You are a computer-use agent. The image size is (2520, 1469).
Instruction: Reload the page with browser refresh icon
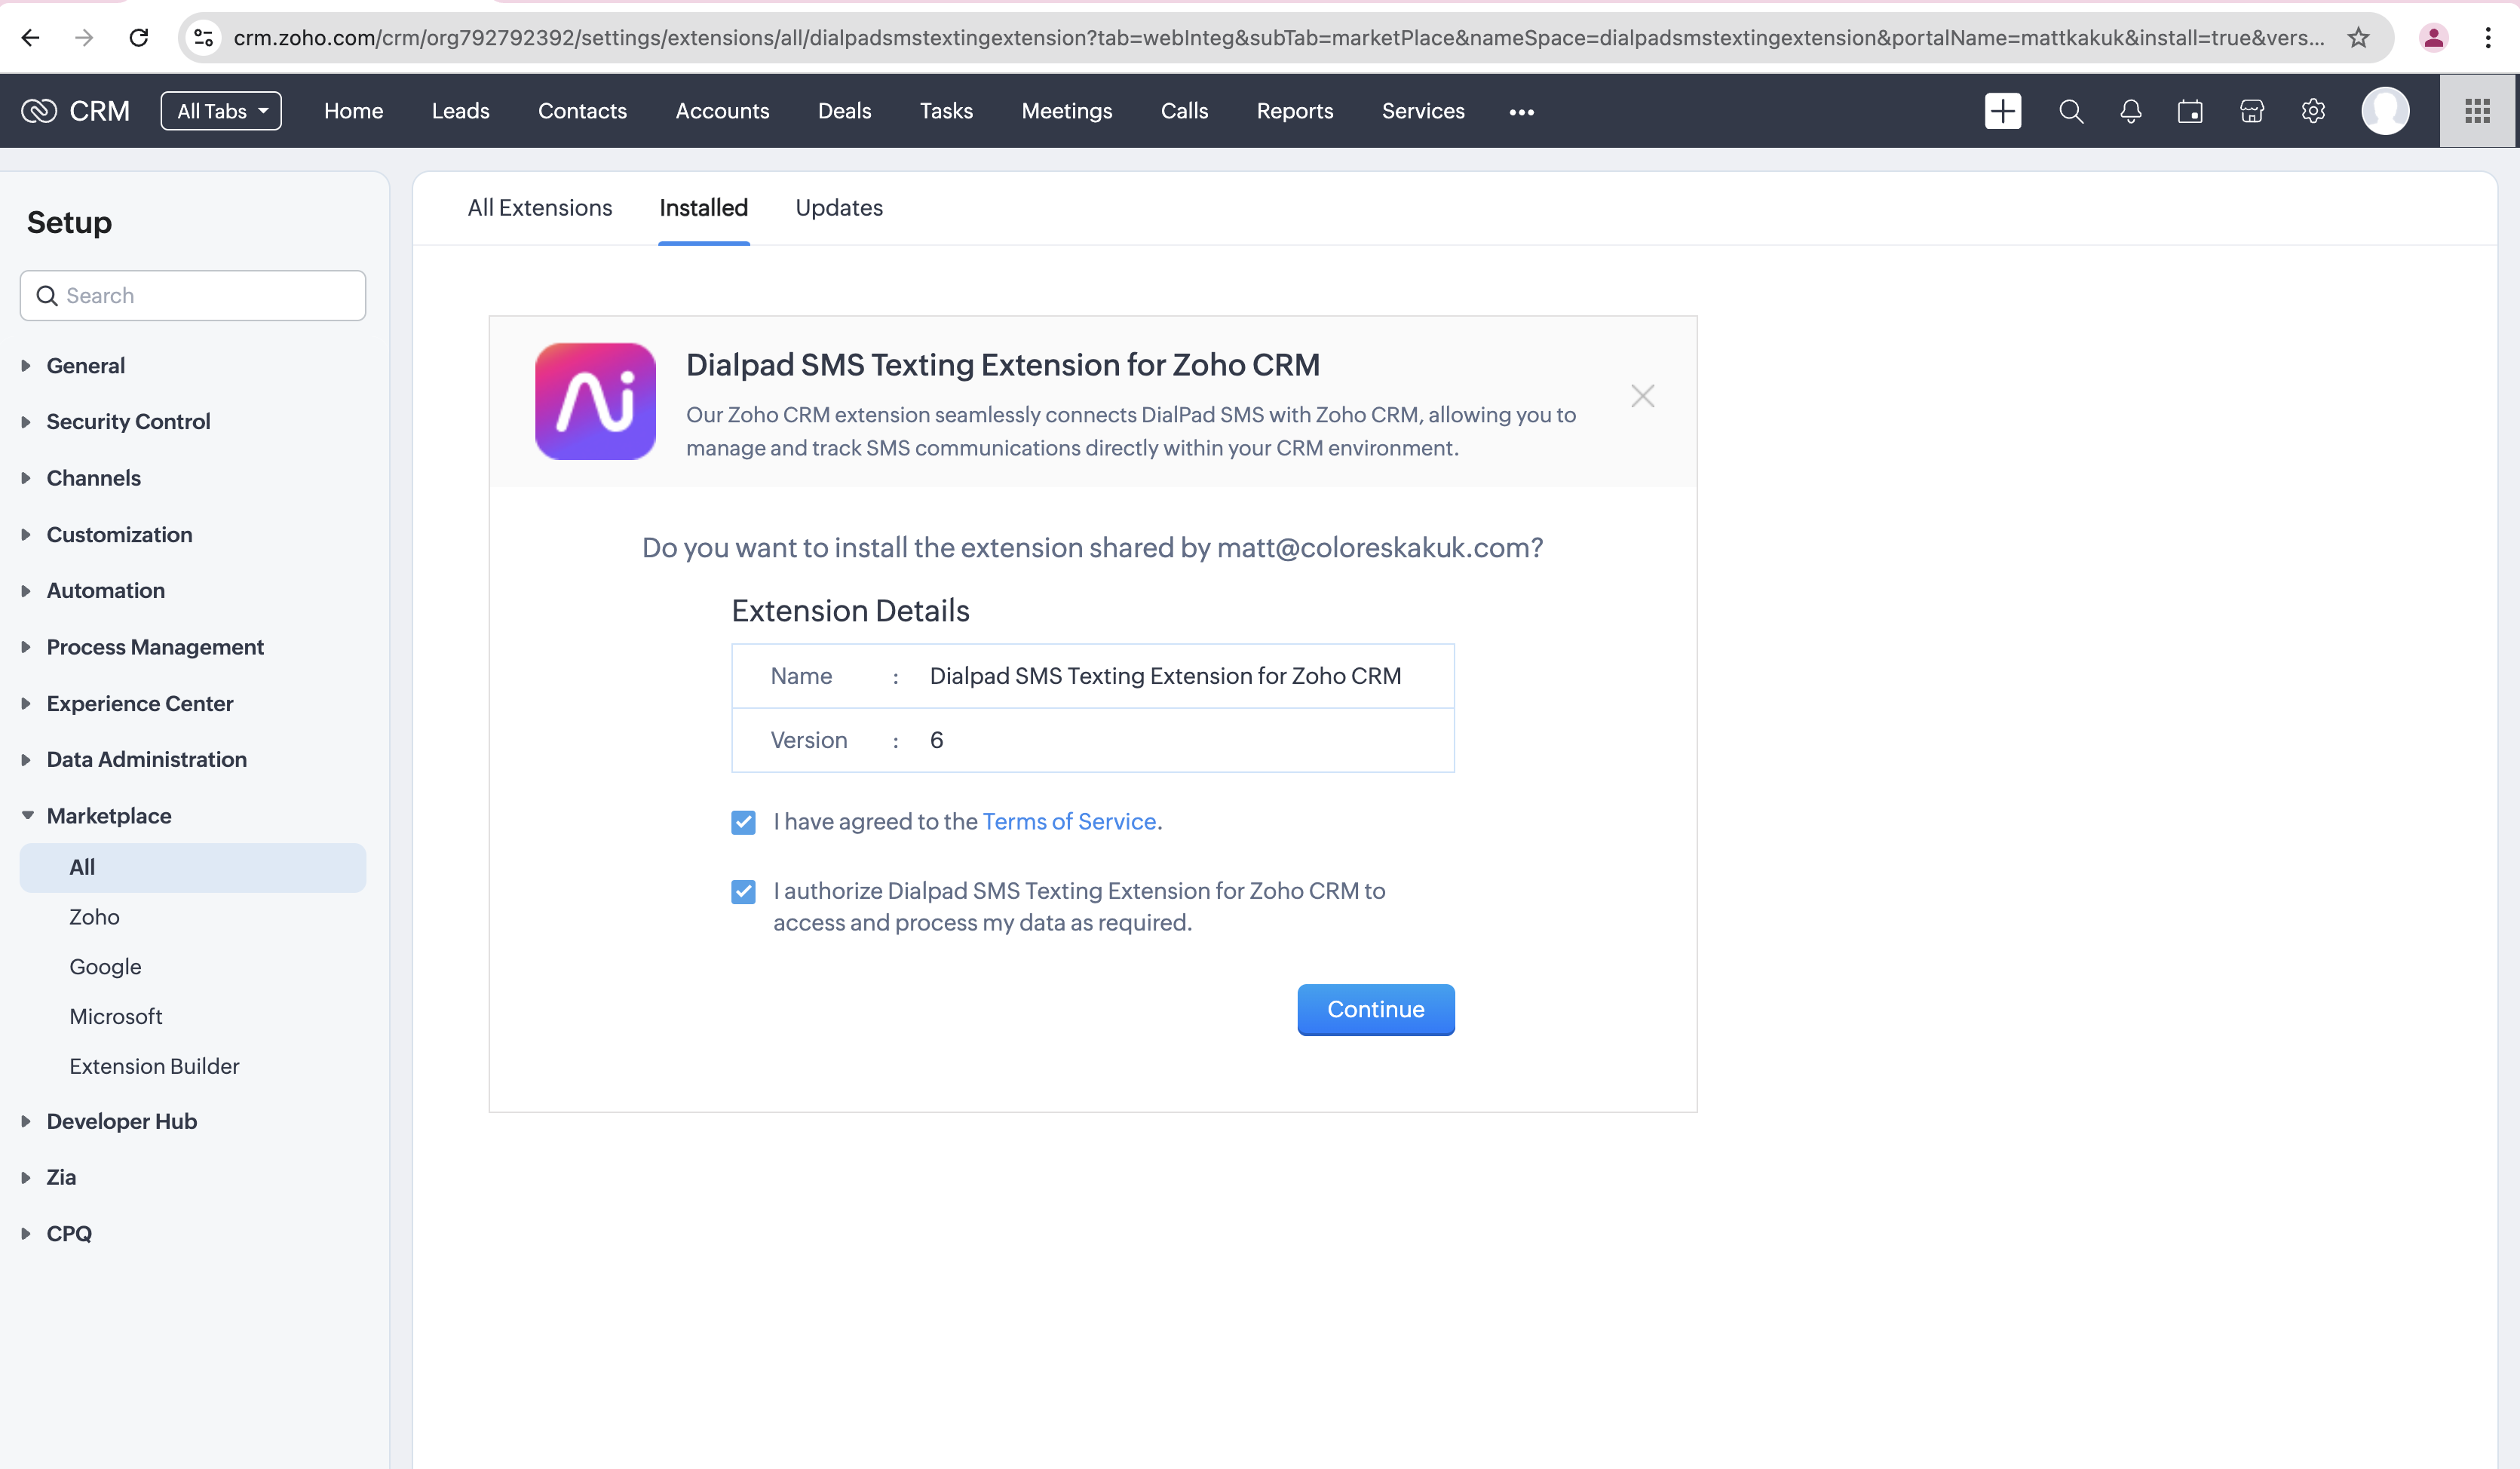pyautogui.click(x=139, y=38)
